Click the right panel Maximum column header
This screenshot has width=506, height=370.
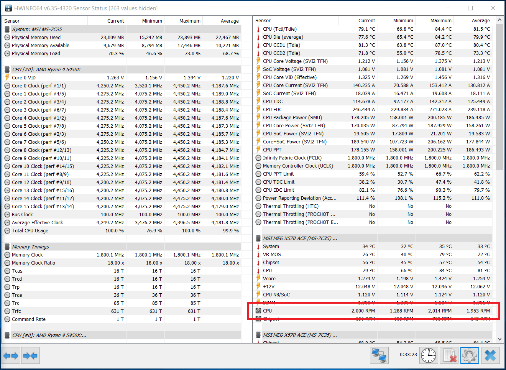(434, 20)
